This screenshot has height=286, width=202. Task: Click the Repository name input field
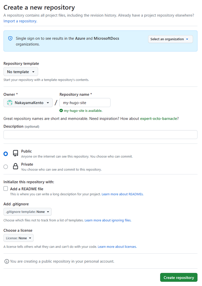click(x=85, y=103)
